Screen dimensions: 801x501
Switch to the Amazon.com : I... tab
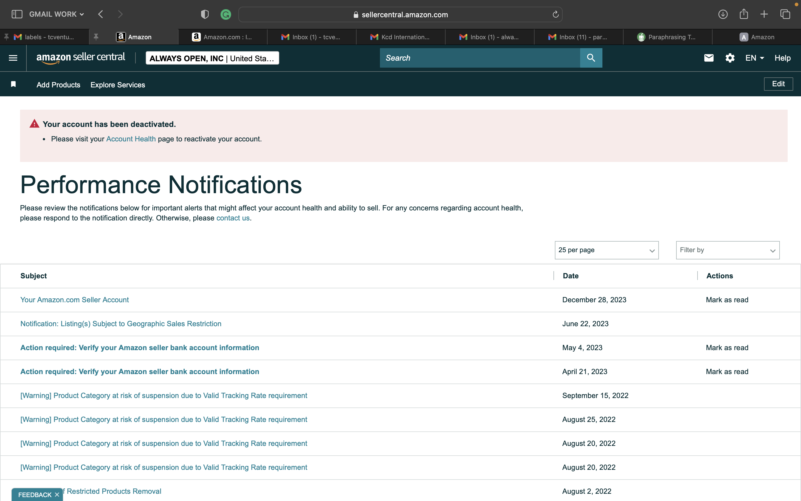coord(222,37)
